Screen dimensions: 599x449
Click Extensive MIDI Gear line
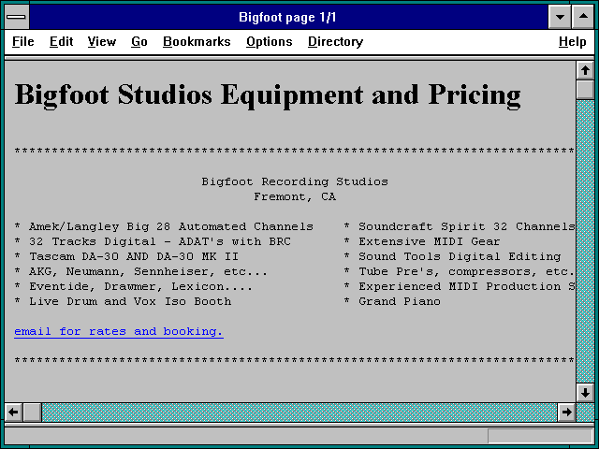422,241
